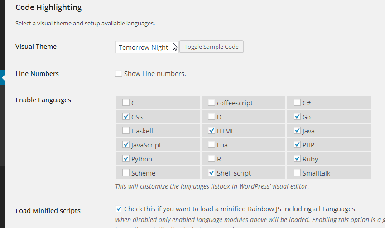This screenshot has height=228, width=385.
Task: Open the Visual Theme dropdown
Action: point(147,47)
